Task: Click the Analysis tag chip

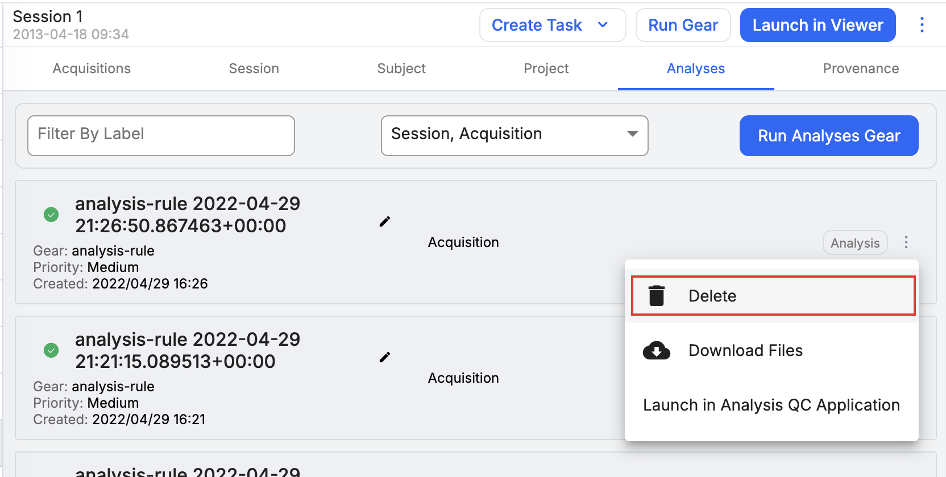Action: 855,243
